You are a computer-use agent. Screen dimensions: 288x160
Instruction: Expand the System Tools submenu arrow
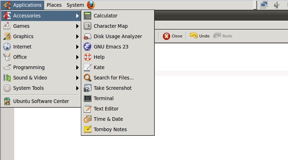(77, 88)
